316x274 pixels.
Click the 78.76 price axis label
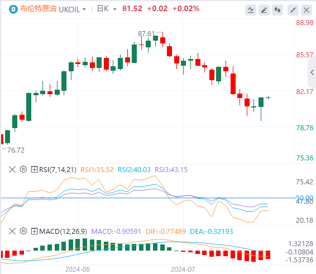pyautogui.click(x=305, y=128)
